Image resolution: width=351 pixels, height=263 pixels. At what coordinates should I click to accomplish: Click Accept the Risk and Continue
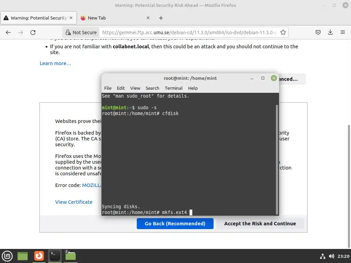(x=260, y=223)
